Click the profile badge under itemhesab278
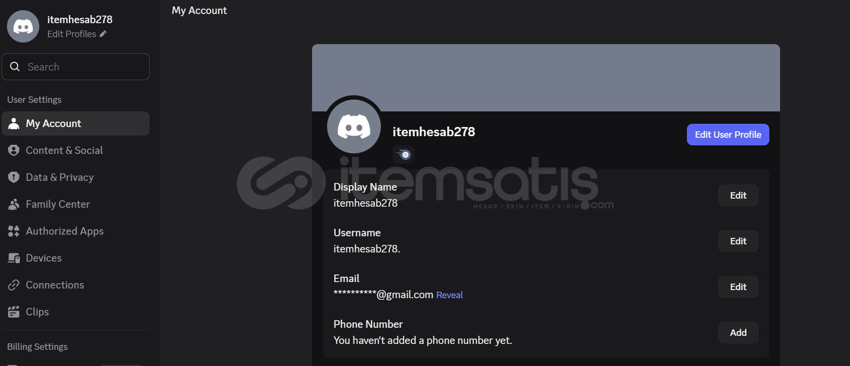Image resolution: width=850 pixels, height=366 pixels. pos(403,154)
